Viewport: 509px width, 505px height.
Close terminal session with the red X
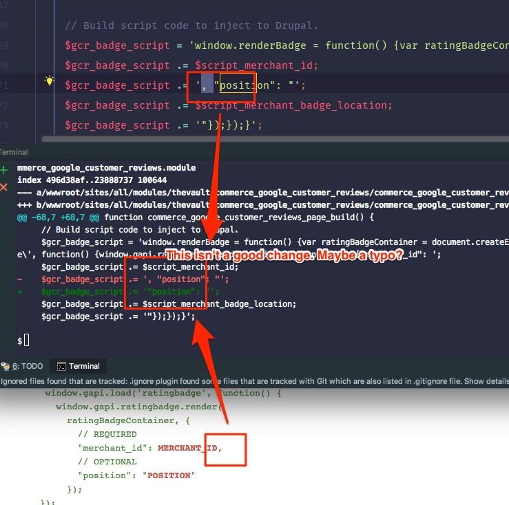coord(4,187)
